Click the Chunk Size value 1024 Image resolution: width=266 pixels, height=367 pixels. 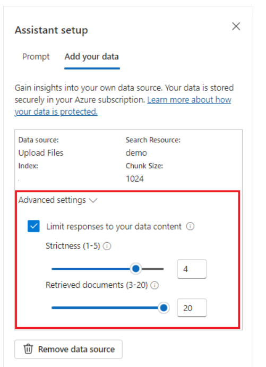click(x=135, y=179)
